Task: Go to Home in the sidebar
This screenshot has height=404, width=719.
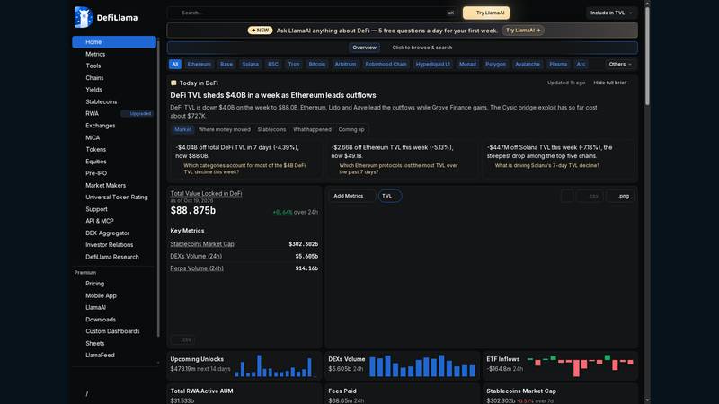Action: click(114, 41)
